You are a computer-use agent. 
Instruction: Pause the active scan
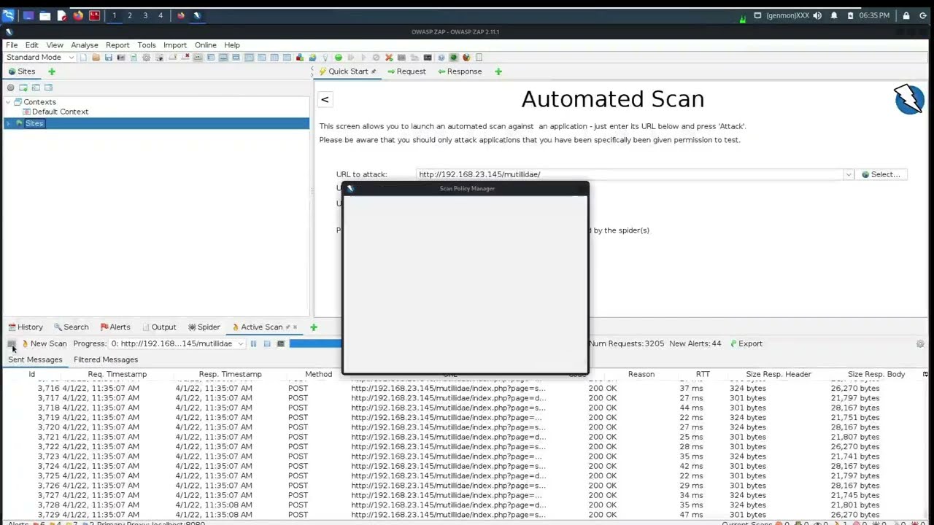253,343
